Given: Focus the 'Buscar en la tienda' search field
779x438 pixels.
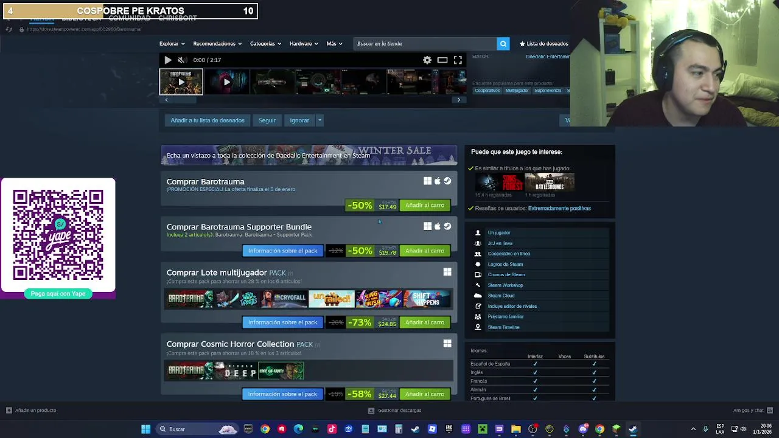Looking at the screenshot, I should point(425,44).
